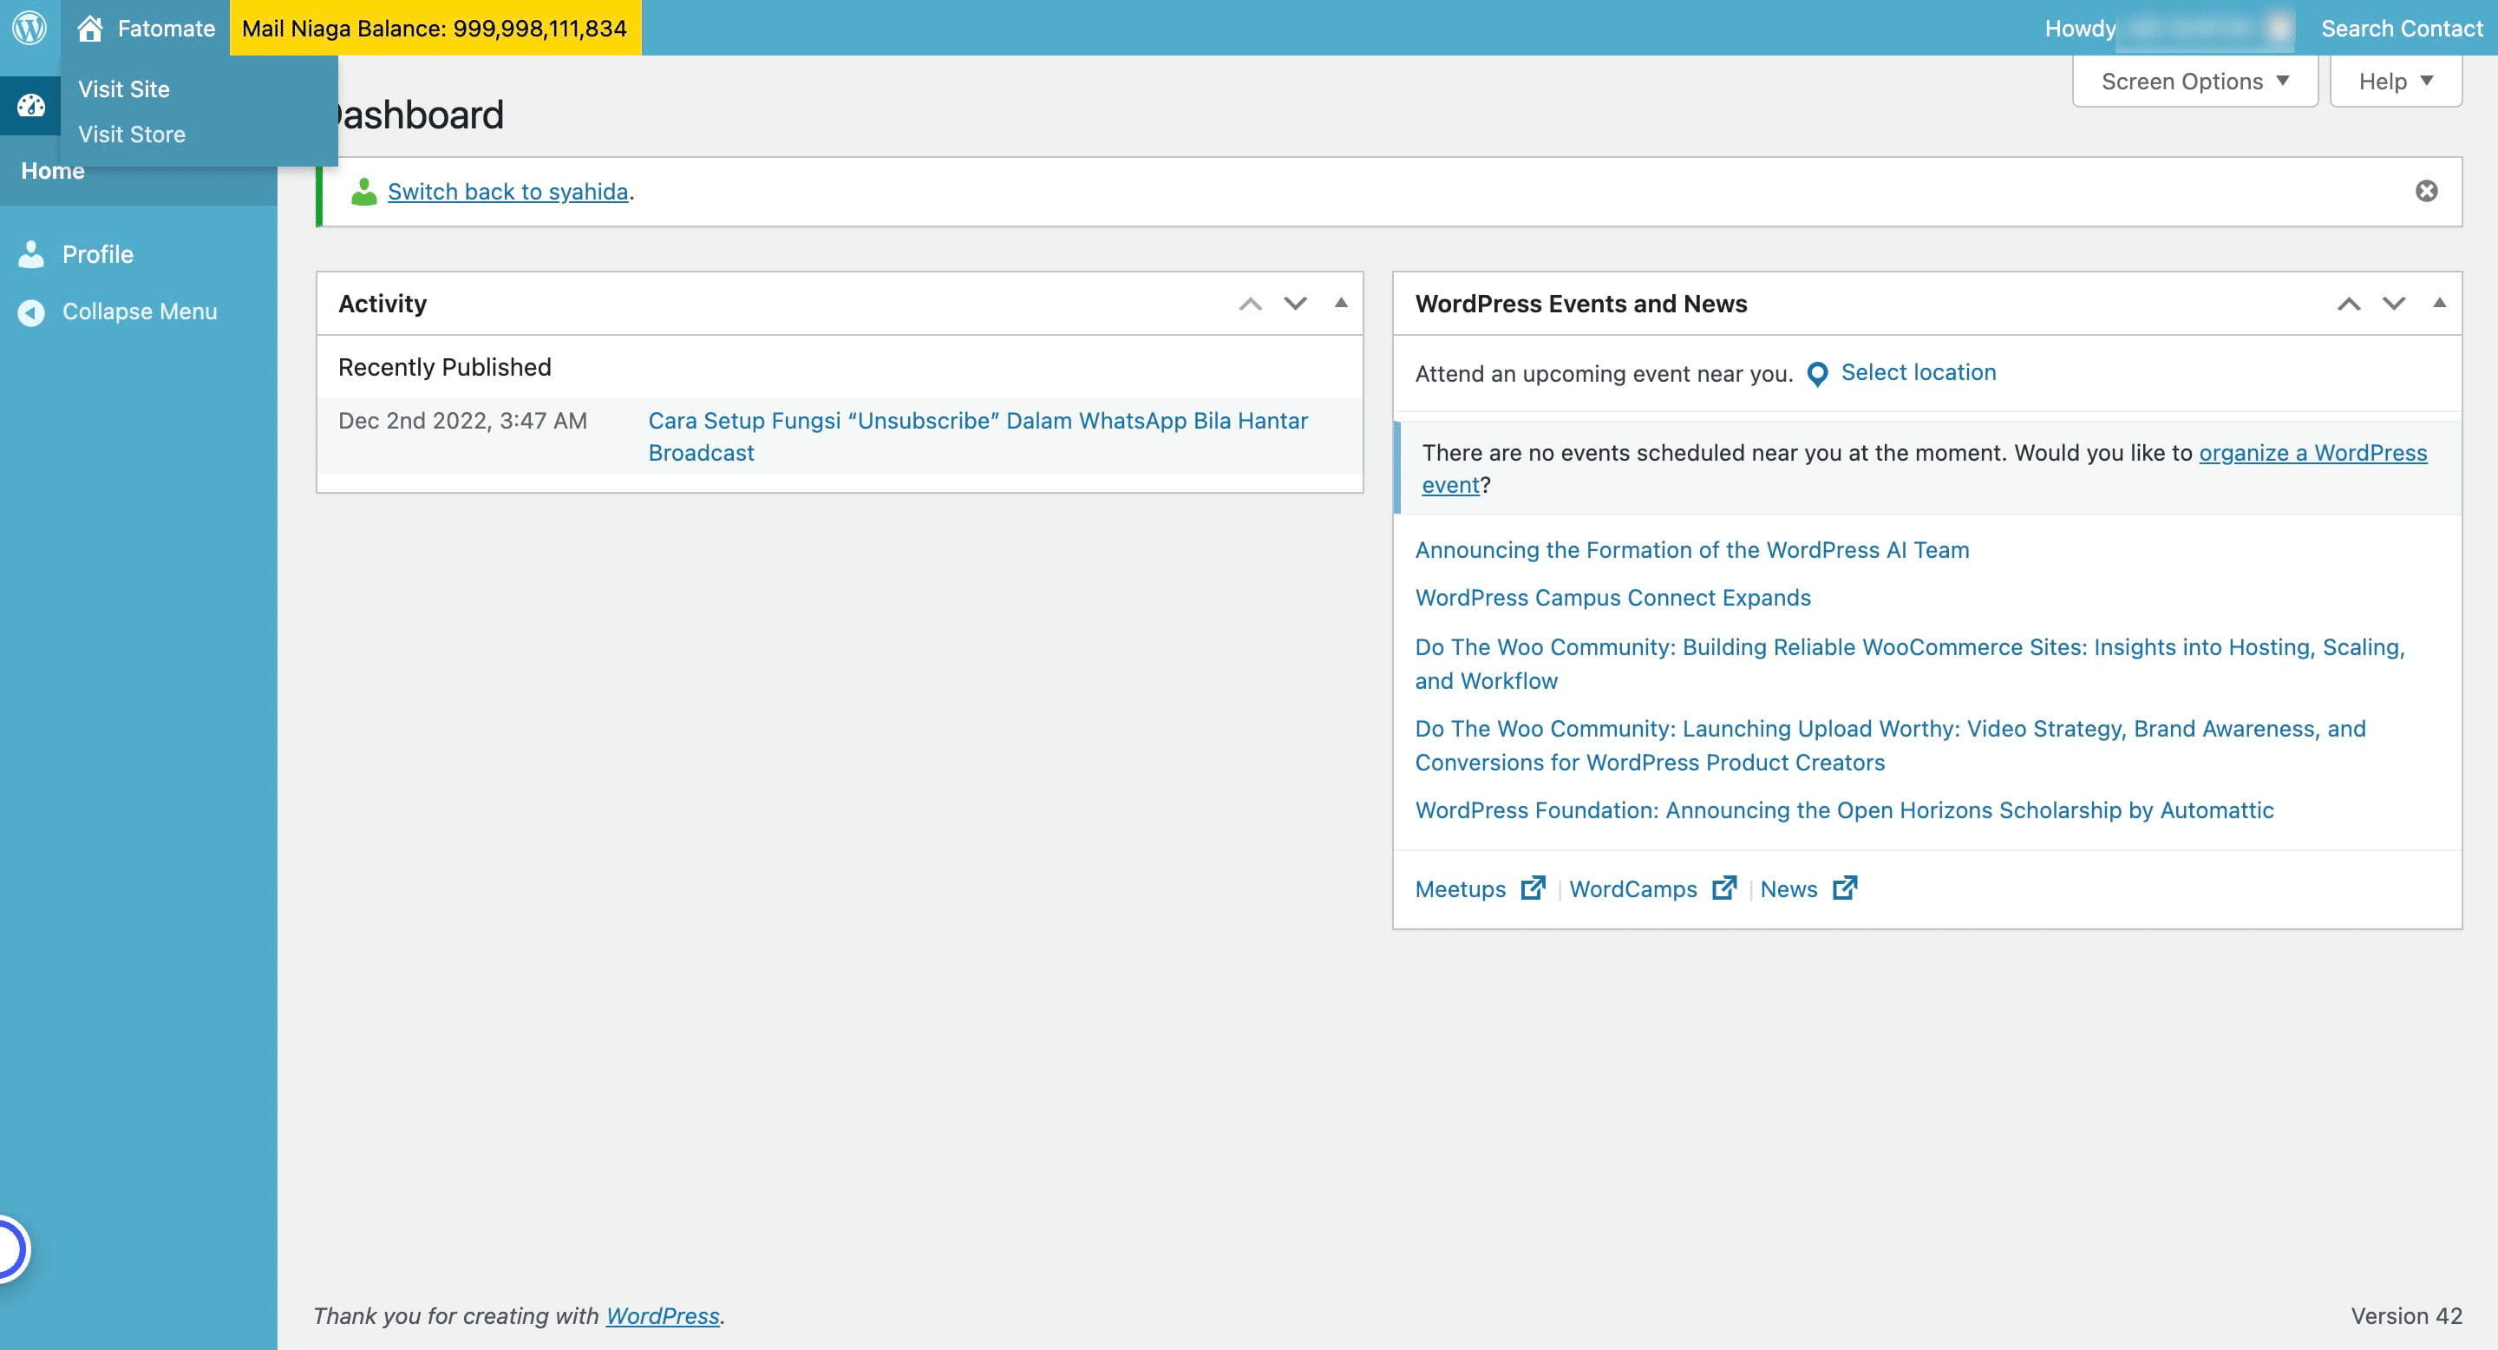The image size is (2498, 1350).
Task: Click the Fatomate home icon
Action: (x=90, y=28)
